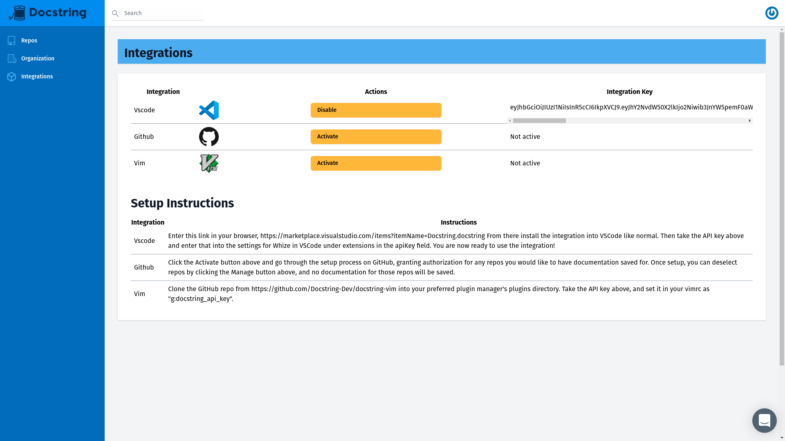This screenshot has width=785, height=441.
Task: Activate the Github integration
Action: [376, 137]
